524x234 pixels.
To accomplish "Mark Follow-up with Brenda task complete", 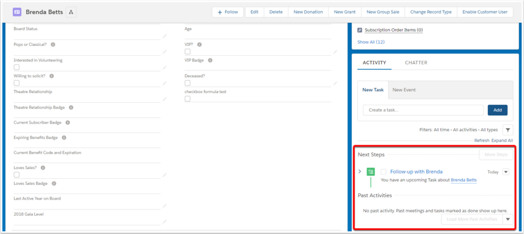I will [384, 172].
